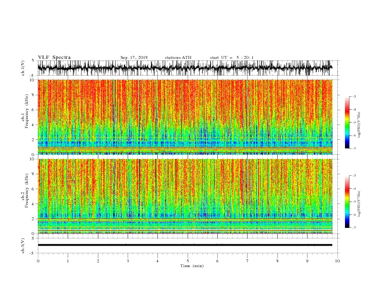Viewport: 380px width, 293px height.
Task: Select the "ch.2 Frequency (kHz)" axis label
Action: [25, 190]
